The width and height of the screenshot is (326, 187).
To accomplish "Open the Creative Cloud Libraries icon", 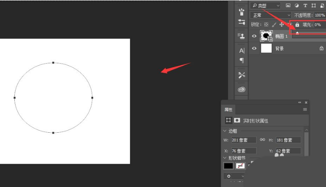I will (x=241, y=89).
